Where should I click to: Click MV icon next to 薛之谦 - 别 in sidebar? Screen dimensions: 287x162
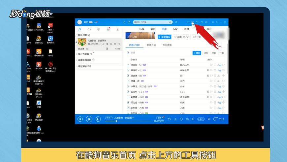pos(107,49)
